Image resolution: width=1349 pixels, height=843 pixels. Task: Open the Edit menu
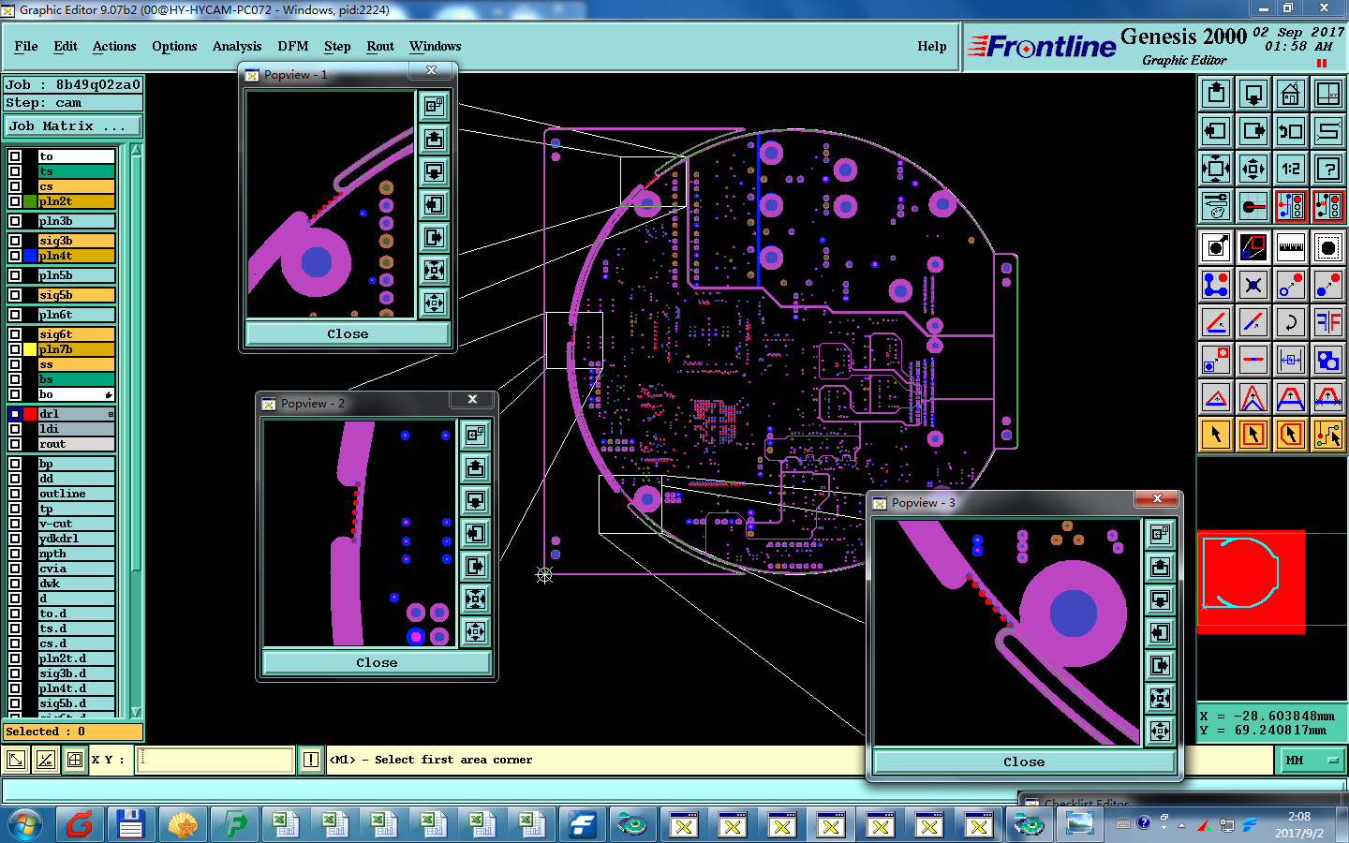click(x=66, y=46)
